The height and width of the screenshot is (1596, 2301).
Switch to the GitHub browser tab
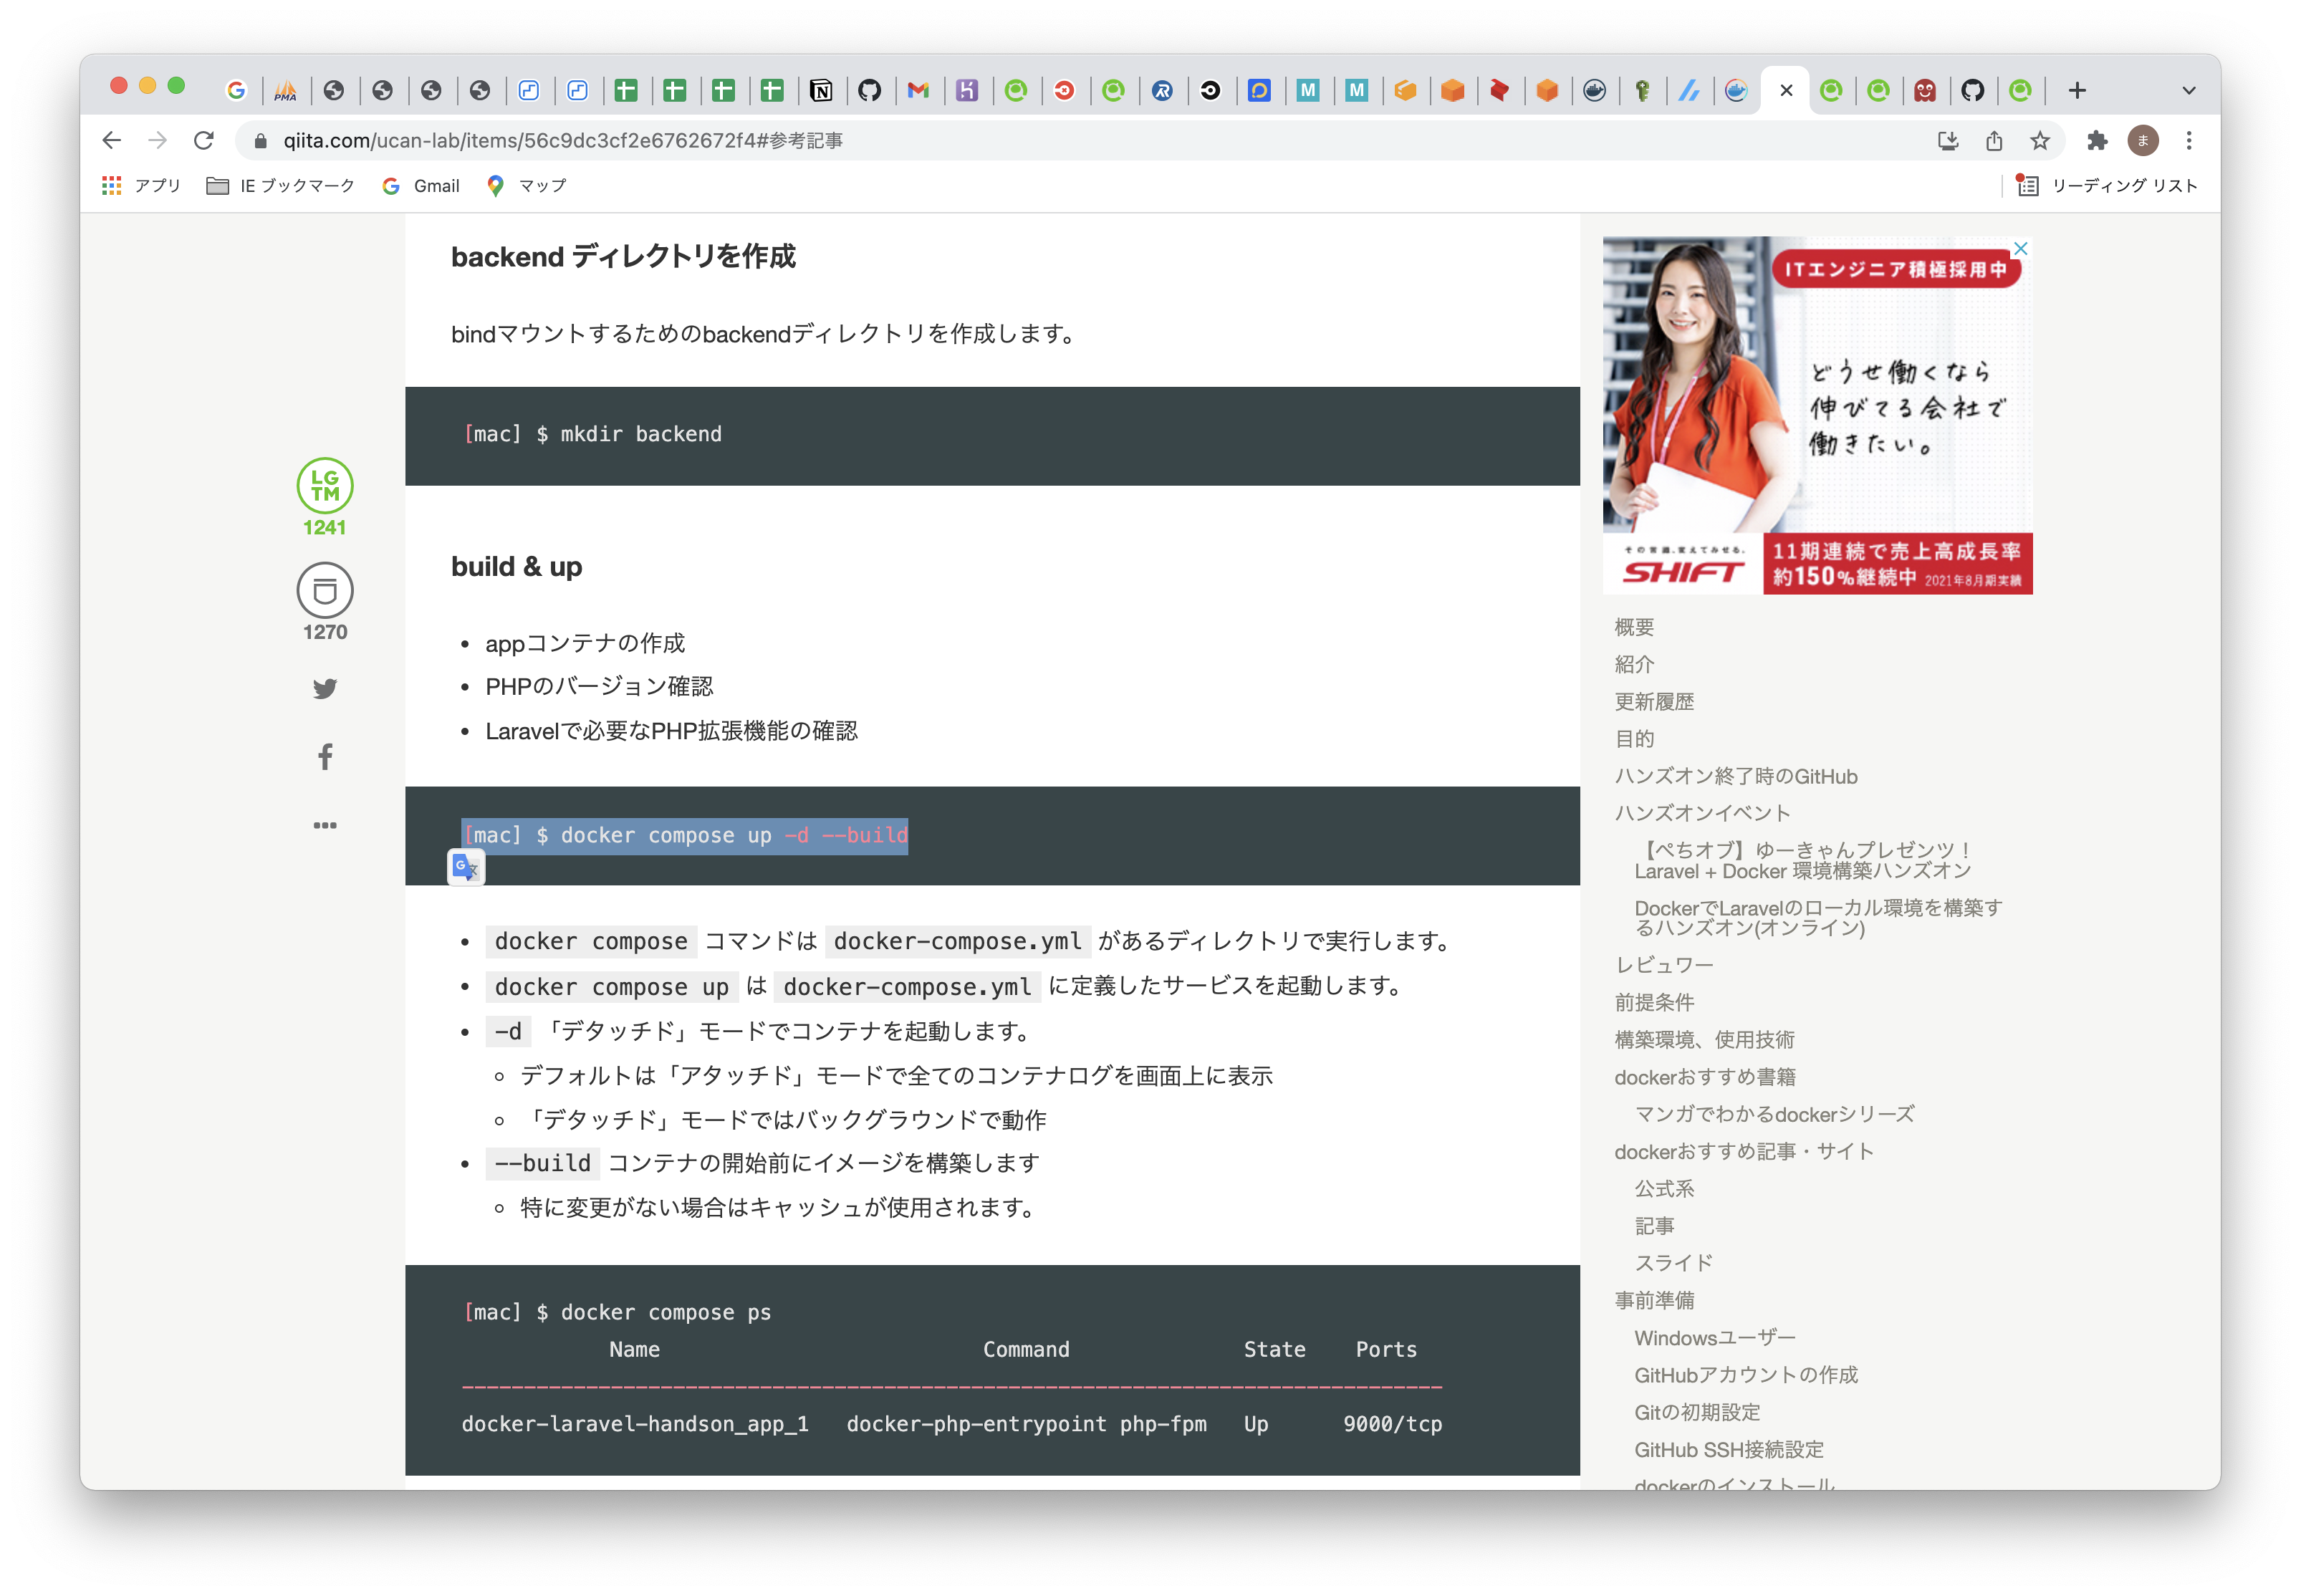(871, 90)
